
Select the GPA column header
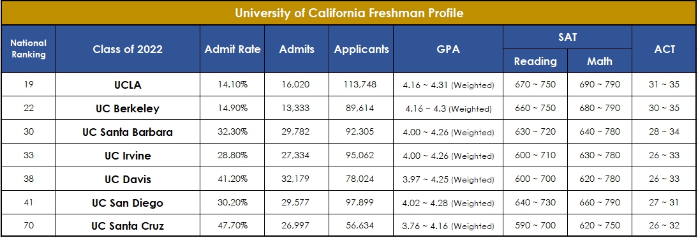click(x=449, y=49)
